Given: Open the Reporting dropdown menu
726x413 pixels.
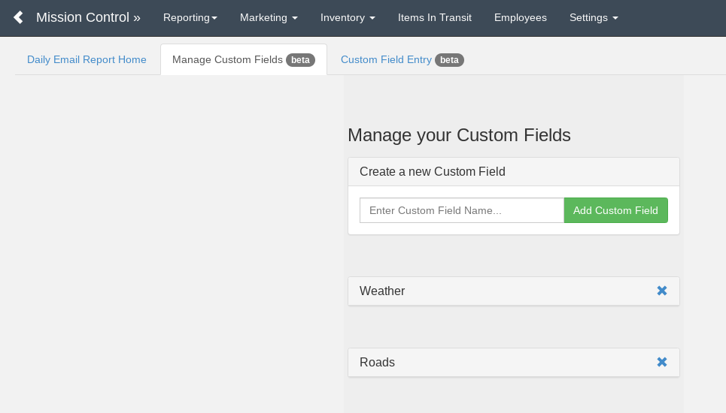Looking at the screenshot, I should [190, 17].
